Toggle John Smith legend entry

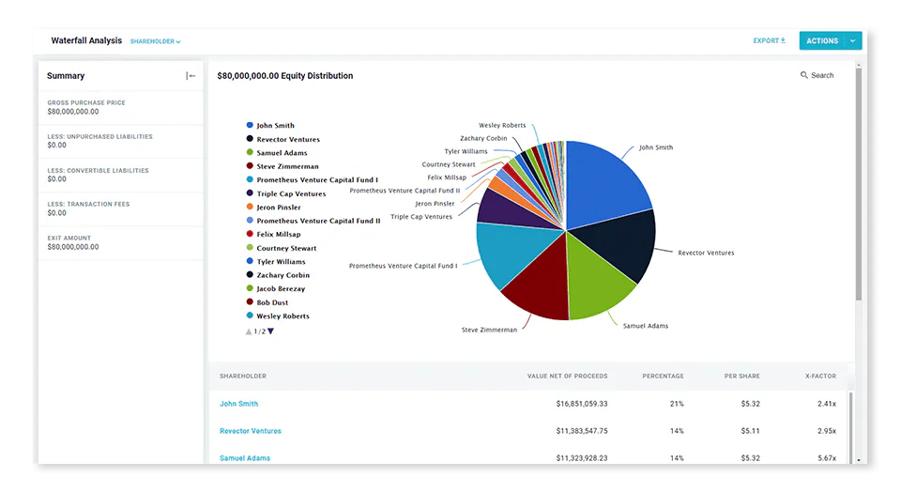(270, 125)
